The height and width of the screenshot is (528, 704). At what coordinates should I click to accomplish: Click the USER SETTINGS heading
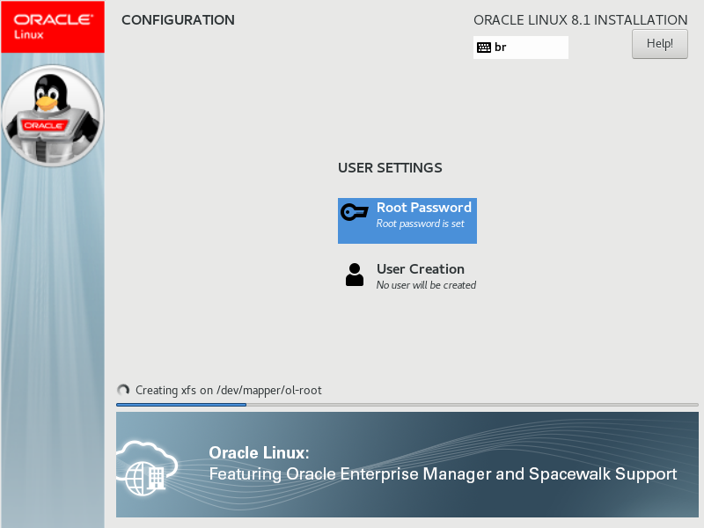tap(390, 168)
